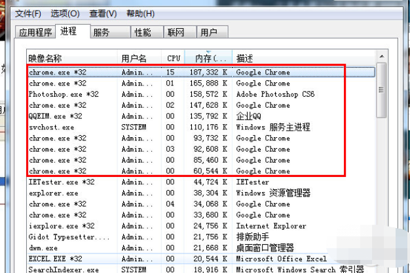The height and width of the screenshot is (273, 410).
Task: Select the IETester.exe *32 process
Action: pyautogui.click(x=201, y=182)
